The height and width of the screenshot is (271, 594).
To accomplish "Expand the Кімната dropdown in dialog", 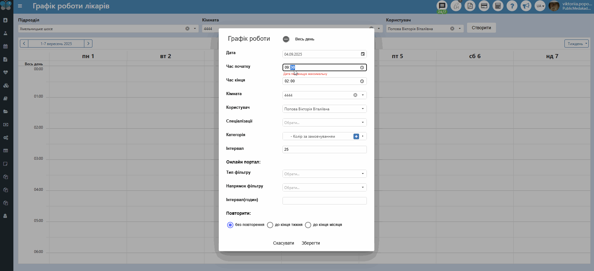I will click(363, 95).
